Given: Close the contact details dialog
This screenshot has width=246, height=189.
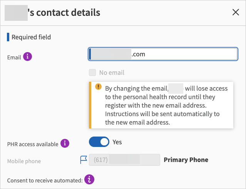Looking at the screenshot, I should tap(236, 12).
